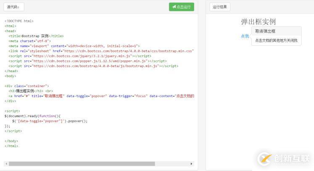Click the jquery.min.js script line

click(x=80, y=56)
